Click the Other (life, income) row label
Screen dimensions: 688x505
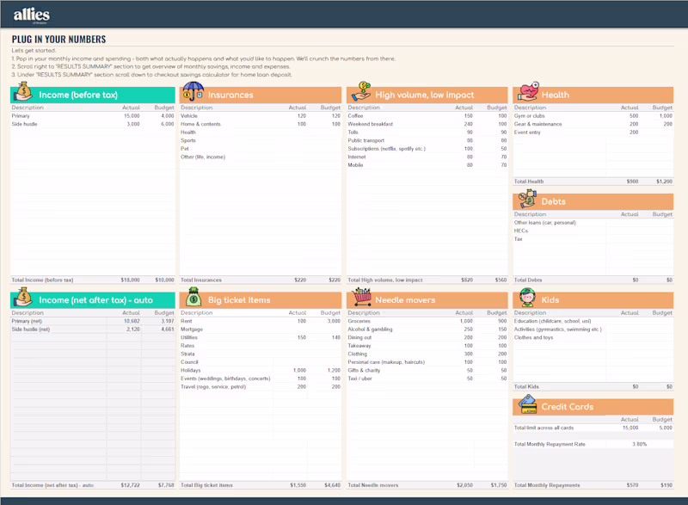tap(203, 157)
